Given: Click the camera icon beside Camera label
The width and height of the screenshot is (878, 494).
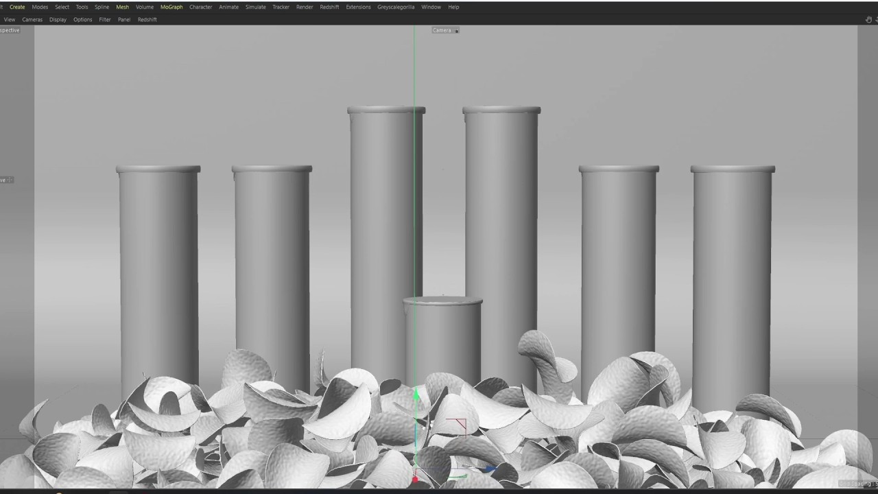Looking at the screenshot, I should 457,30.
